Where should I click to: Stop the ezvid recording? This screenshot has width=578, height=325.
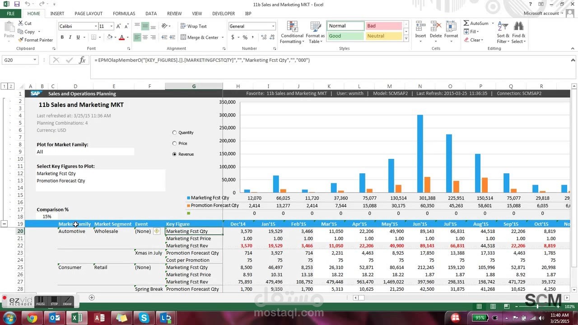pyautogui.click(x=54, y=301)
